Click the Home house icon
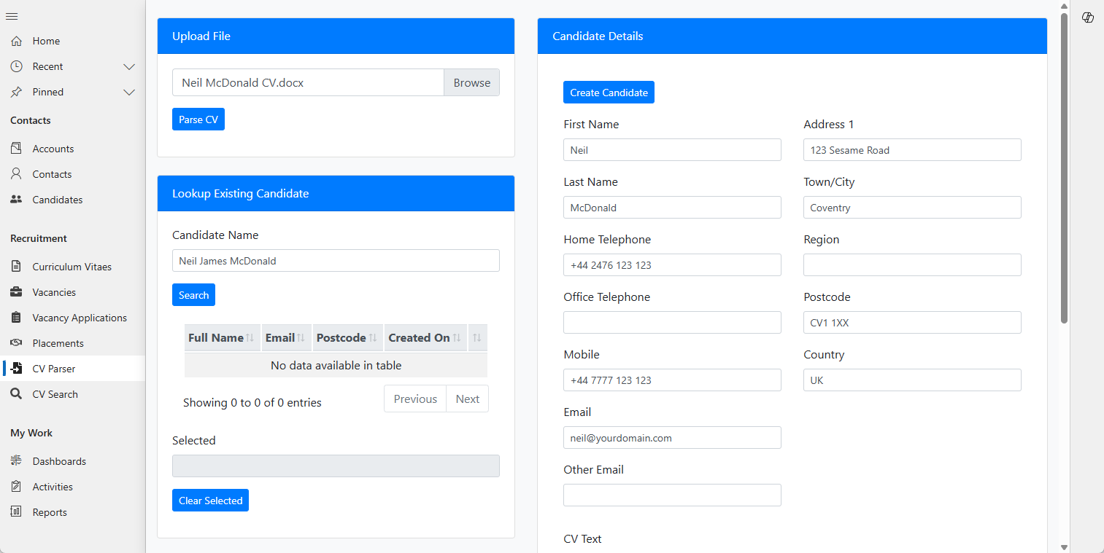This screenshot has width=1104, height=553. pyautogui.click(x=16, y=41)
